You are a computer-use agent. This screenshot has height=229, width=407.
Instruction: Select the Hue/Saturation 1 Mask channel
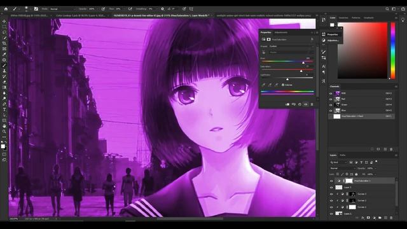[x=362, y=116]
